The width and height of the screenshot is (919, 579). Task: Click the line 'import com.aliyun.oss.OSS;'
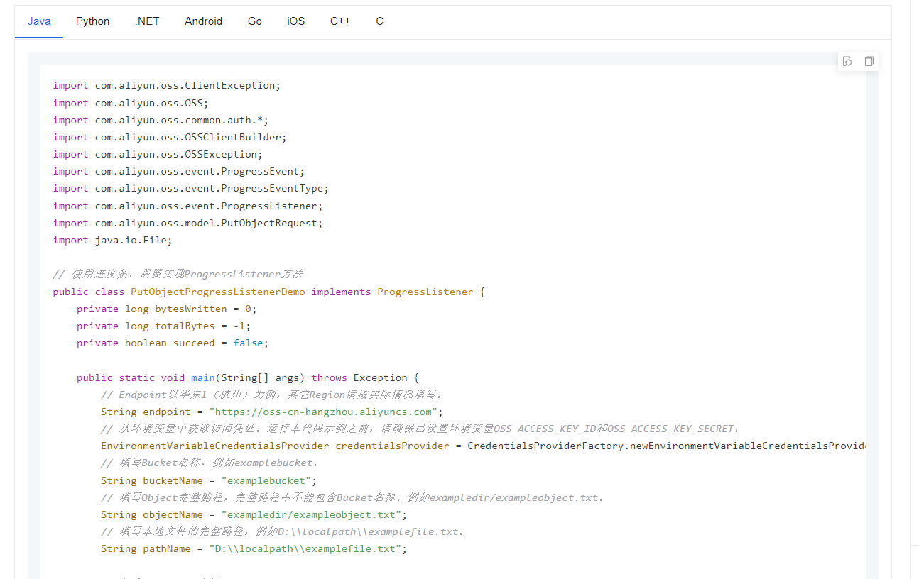tap(131, 103)
